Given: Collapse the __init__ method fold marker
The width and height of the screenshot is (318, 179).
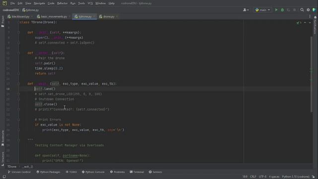Looking at the screenshot, I should coord(18,32).
